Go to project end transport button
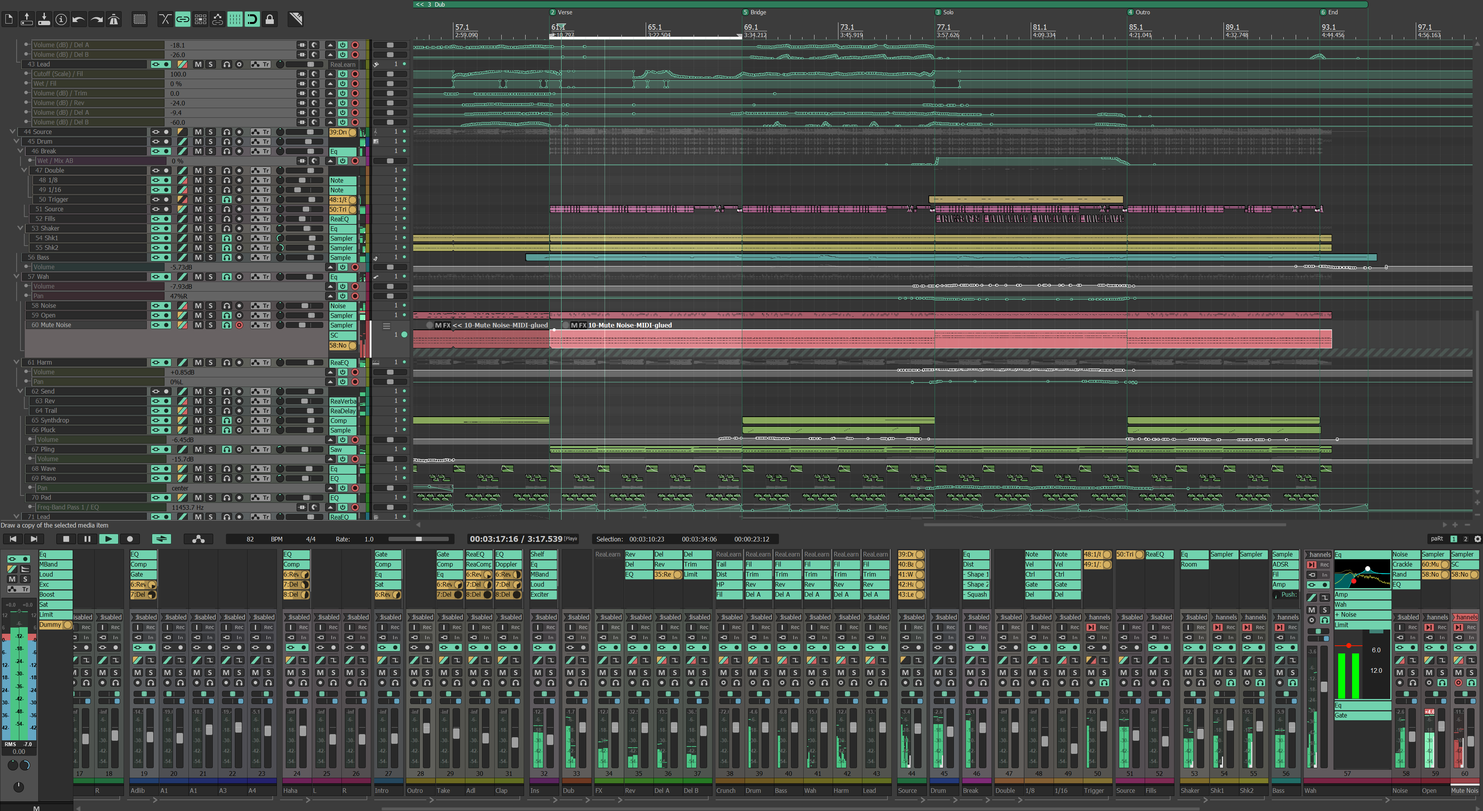The height and width of the screenshot is (811, 1483). tap(34, 539)
